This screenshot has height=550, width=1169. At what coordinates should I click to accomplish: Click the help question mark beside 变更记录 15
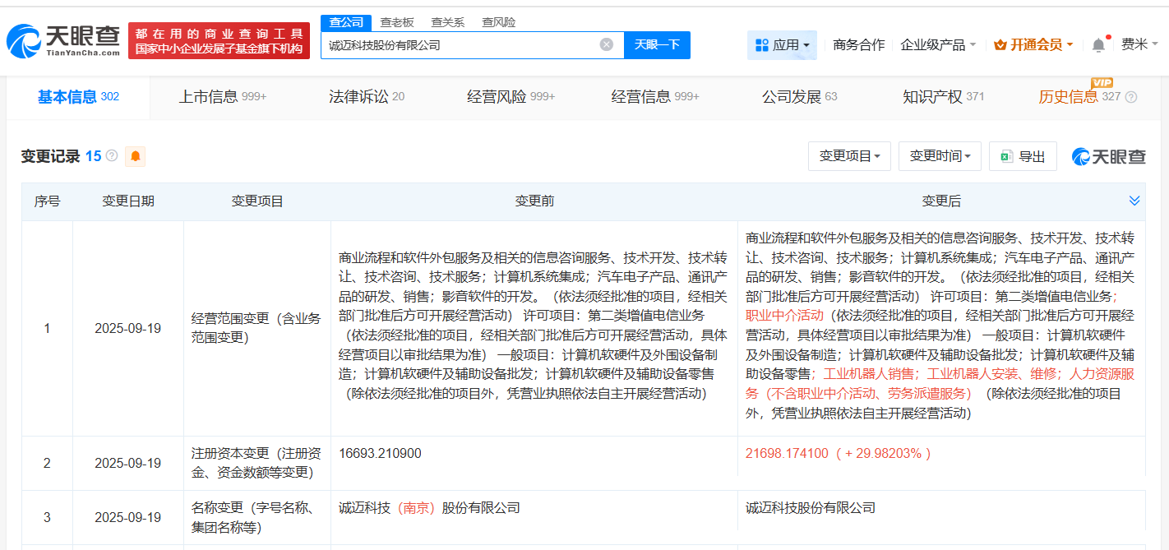click(x=111, y=155)
